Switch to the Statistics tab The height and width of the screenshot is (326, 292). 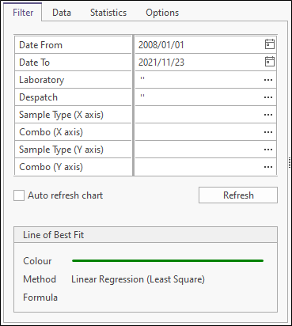pos(108,13)
